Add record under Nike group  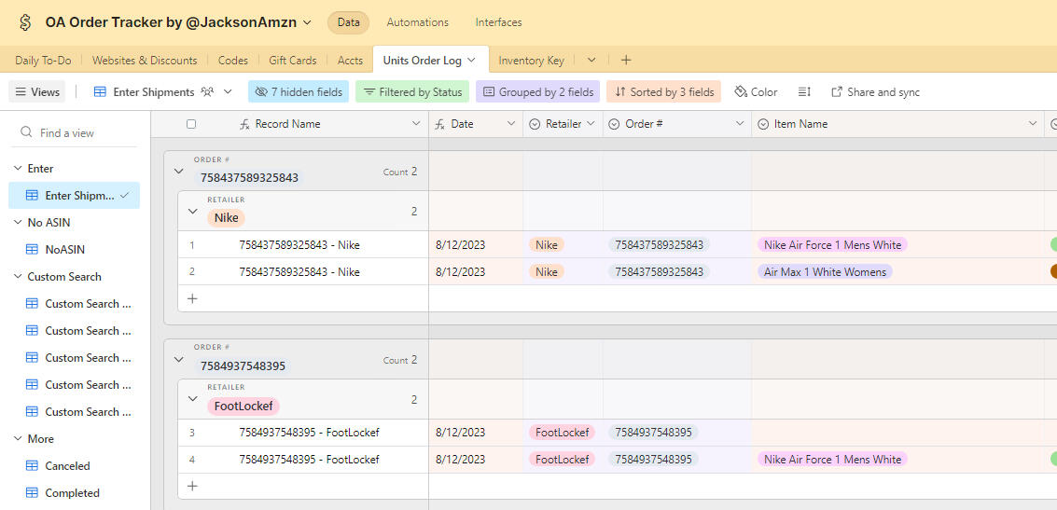pos(192,298)
